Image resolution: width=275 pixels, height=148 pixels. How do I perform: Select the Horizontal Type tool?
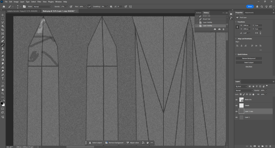point(3,78)
